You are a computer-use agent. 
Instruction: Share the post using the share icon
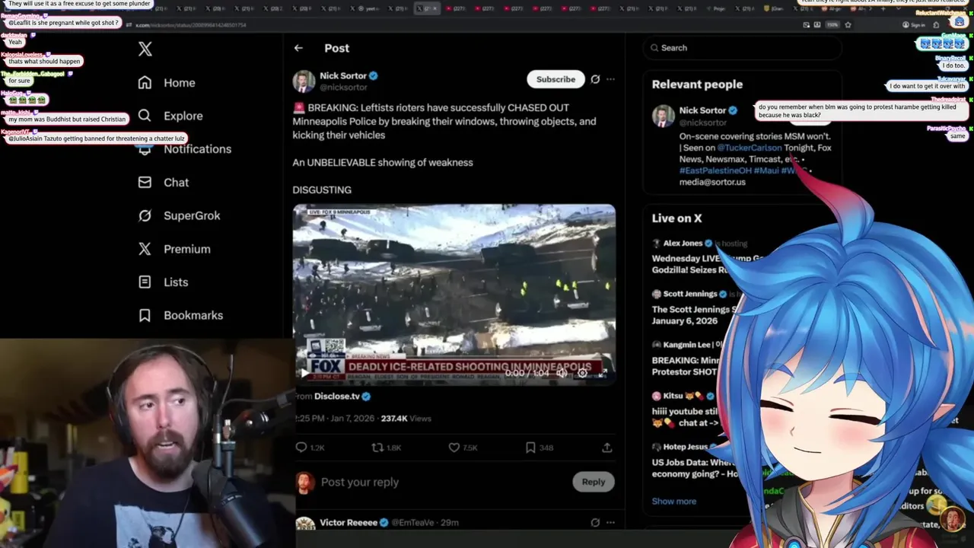tap(607, 448)
